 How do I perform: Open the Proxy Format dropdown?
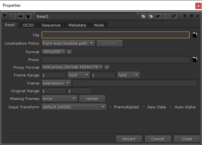72,67
